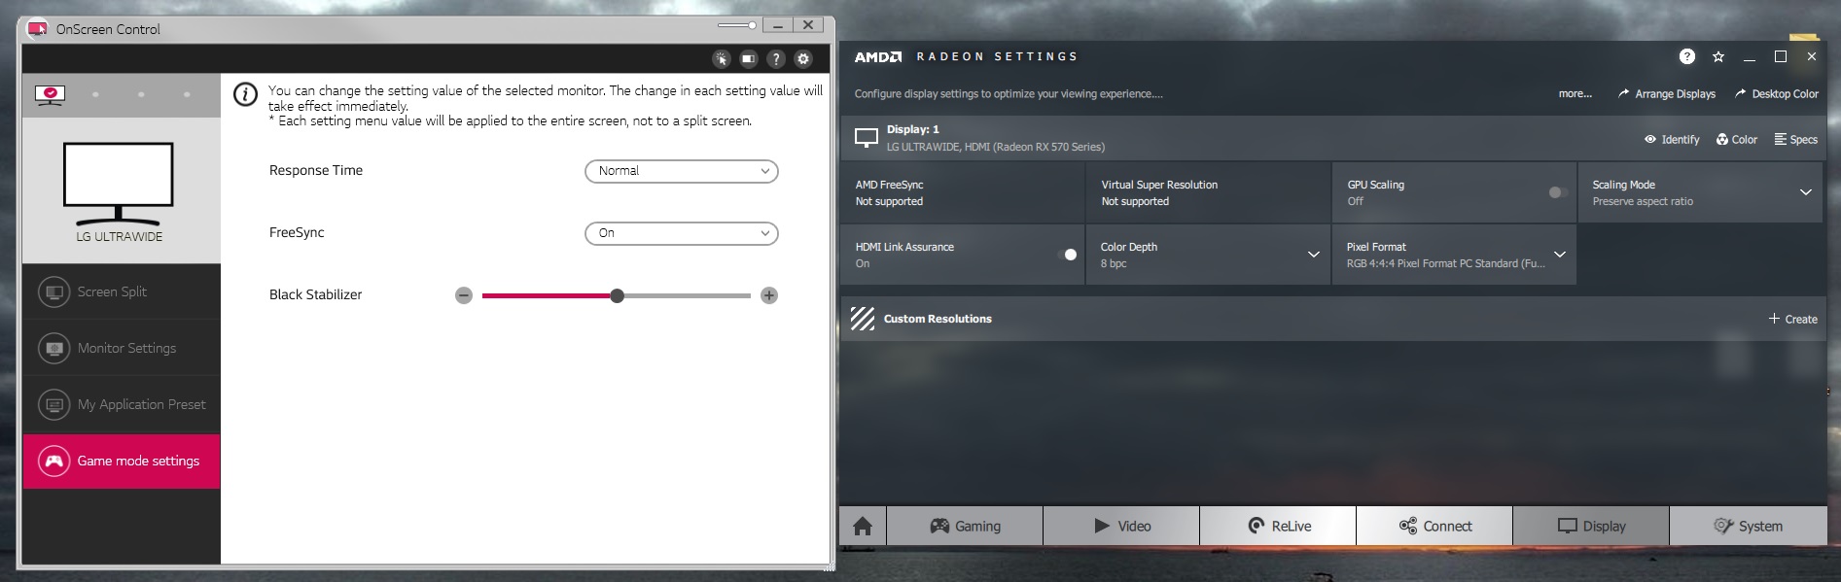Increase Black Stabilizer with the plus button
Viewport: 1841px width, 582px height.
[x=769, y=295]
